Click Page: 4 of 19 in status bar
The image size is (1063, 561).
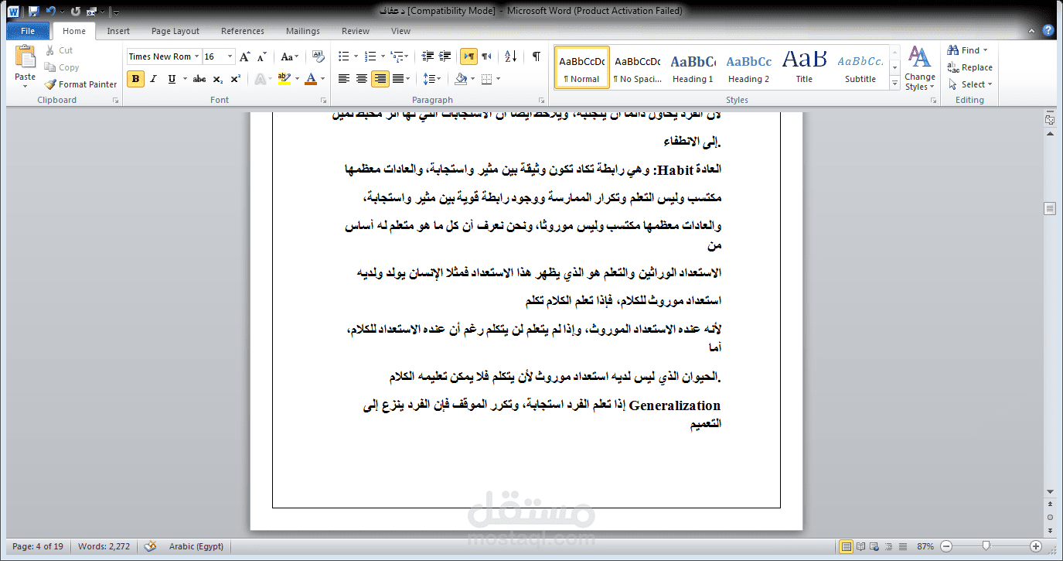[x=38, y=546]
